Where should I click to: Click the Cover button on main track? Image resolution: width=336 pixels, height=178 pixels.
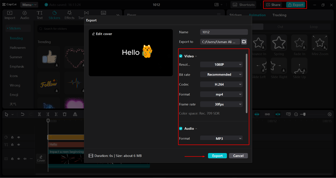(x=41, y=158)
